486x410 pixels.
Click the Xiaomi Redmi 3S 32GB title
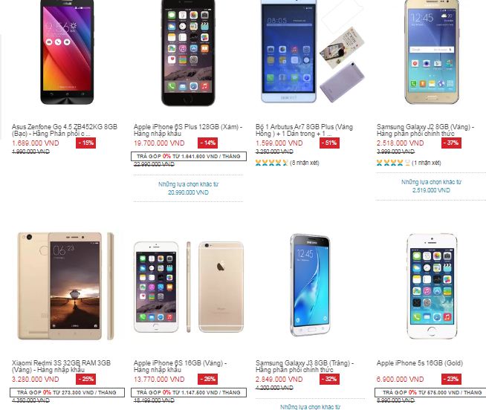pyautogui.click(x=61, y=366)
